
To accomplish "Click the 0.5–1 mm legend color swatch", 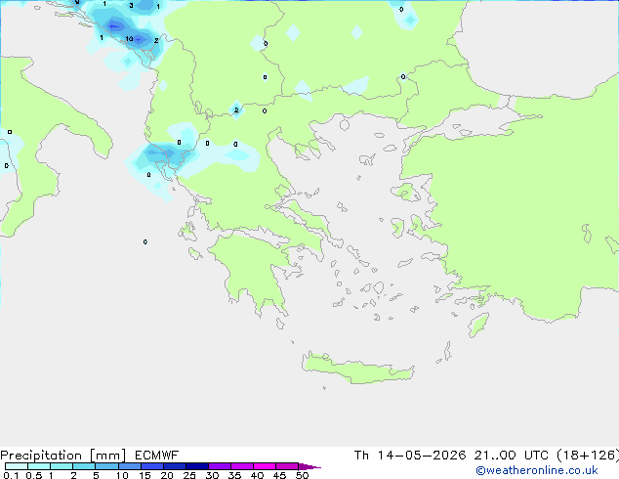I will click(39, 466).
